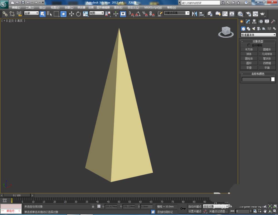Toggle 设置关键点 set key mode

coord(195,211)
